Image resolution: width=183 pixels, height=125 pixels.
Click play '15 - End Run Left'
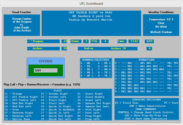18,106
